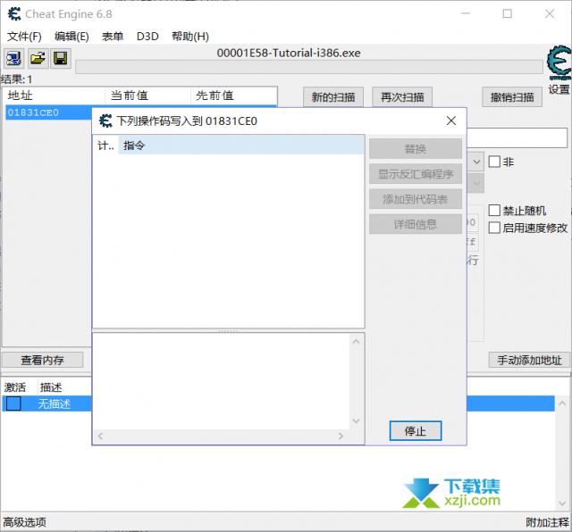Image resolution: width=572 pixels, height=532 pixels.
Task: Click the scan value input field
Action: click(x=517, y=137)
